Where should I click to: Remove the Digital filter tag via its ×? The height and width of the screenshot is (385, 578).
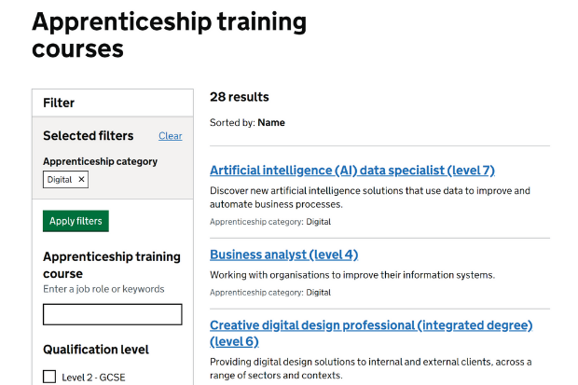coord(81,180)
